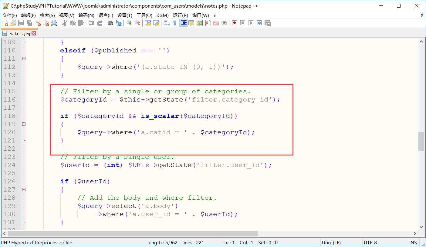
Task: Collapse the code block at line 119
Action: (24, 124)
